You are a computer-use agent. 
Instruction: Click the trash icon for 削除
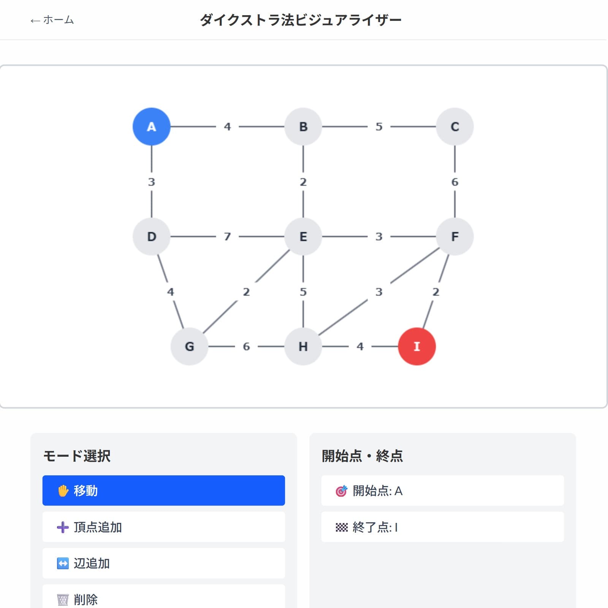pos(63,600)
